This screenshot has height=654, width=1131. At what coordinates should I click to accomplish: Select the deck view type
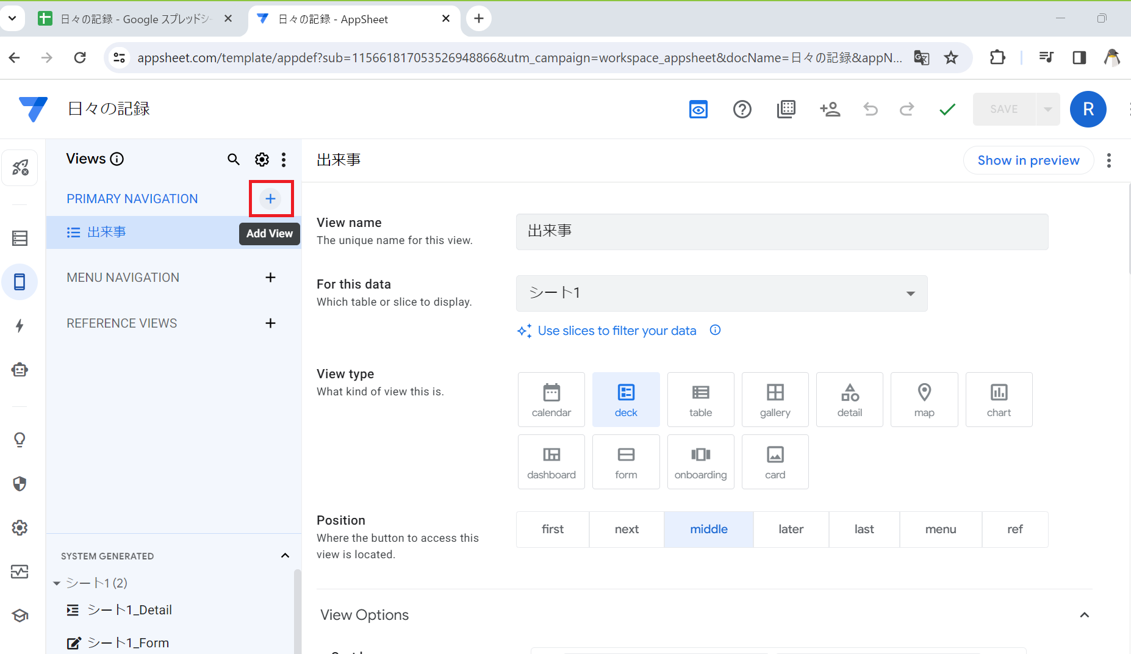pyautogui.click(x=626, y=400)
